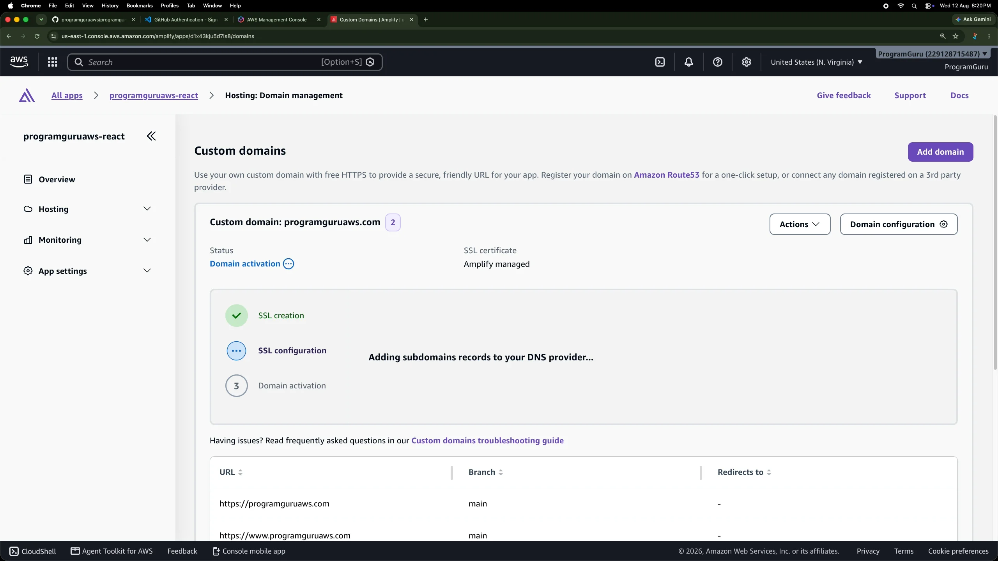The image size is (998, 561).
Task: Open Custom domains troubleshooting guide link
Action: coord(487,441)
